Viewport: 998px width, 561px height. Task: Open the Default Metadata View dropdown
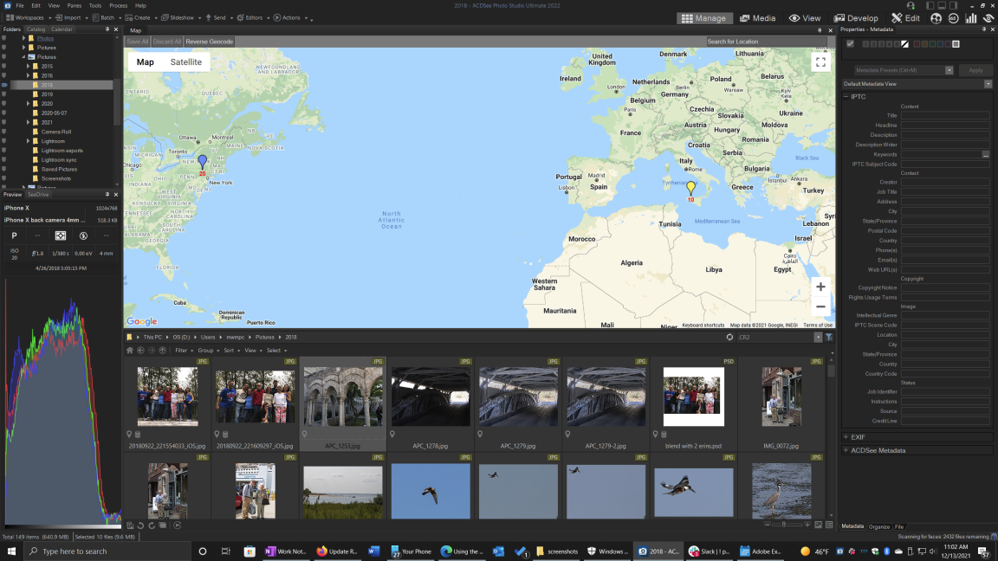(x=988, y=84)
